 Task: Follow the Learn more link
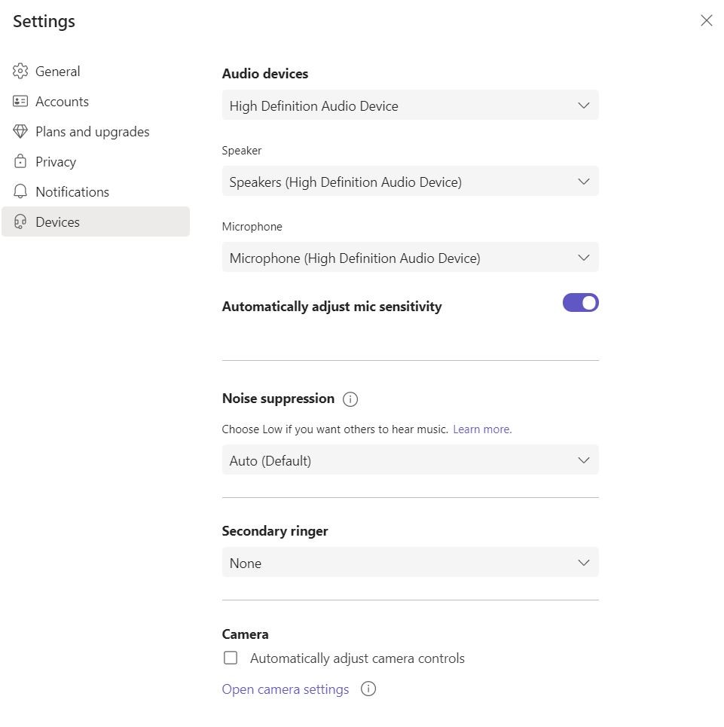pos(482,429)
